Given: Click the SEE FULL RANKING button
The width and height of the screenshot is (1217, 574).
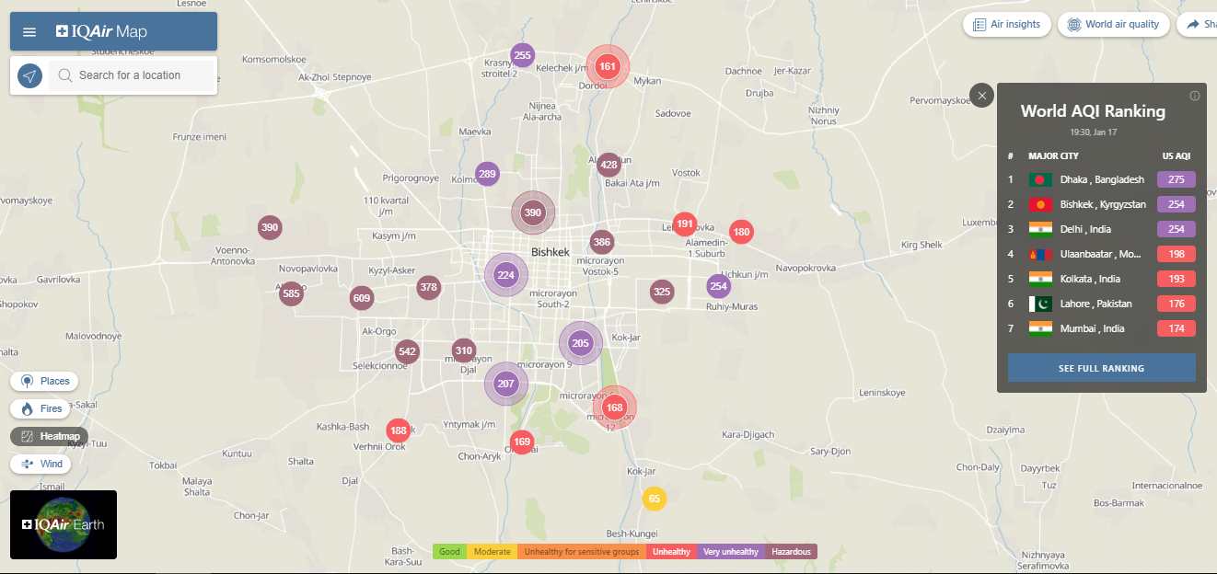Looking at the screenshot, I should coord(1101,368).
